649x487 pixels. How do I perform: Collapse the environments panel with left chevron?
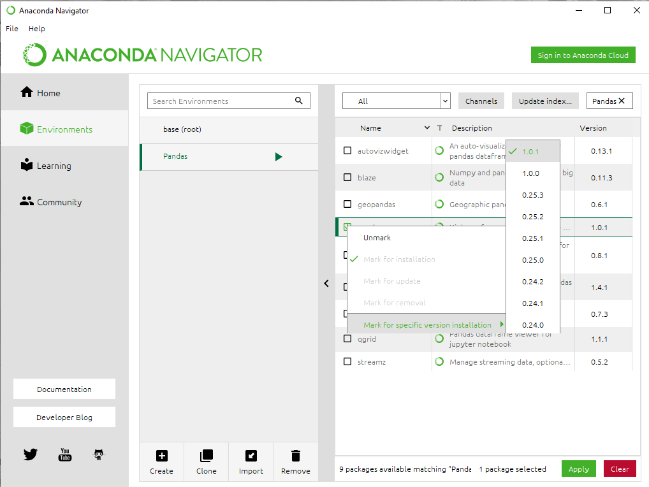click(x=326, y=283)
